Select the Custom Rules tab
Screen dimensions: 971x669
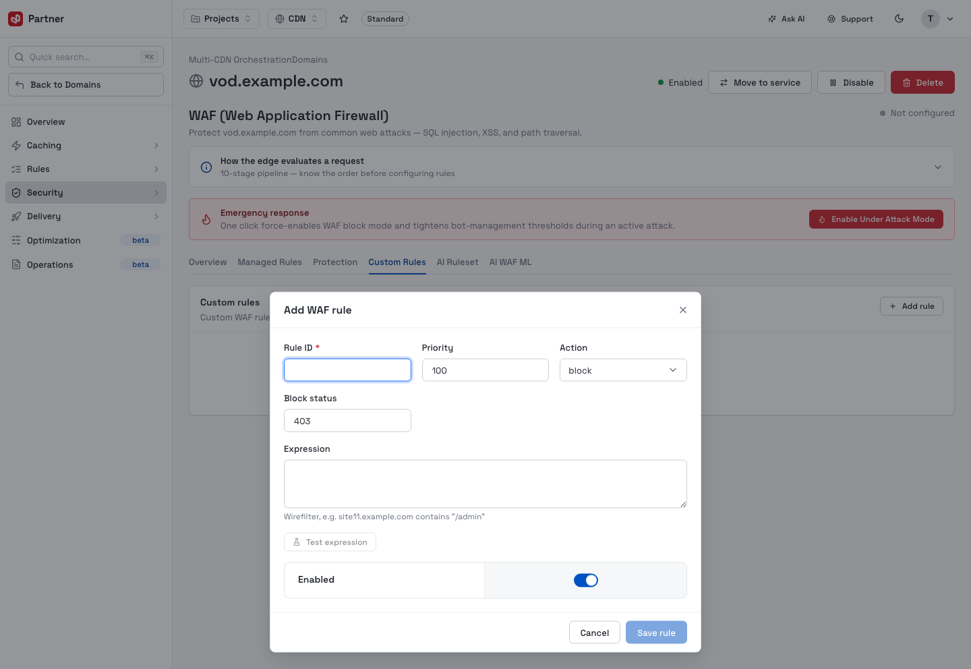(x=397, y=262)
